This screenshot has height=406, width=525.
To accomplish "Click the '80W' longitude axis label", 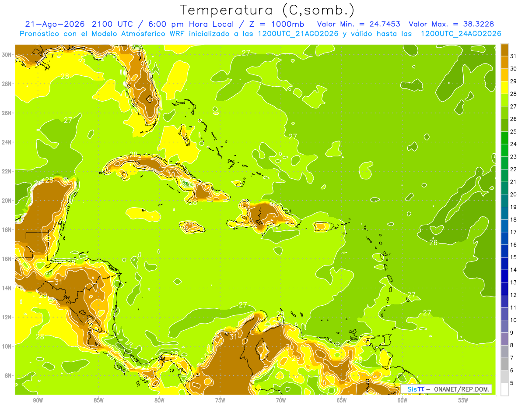I will point(159,400).
